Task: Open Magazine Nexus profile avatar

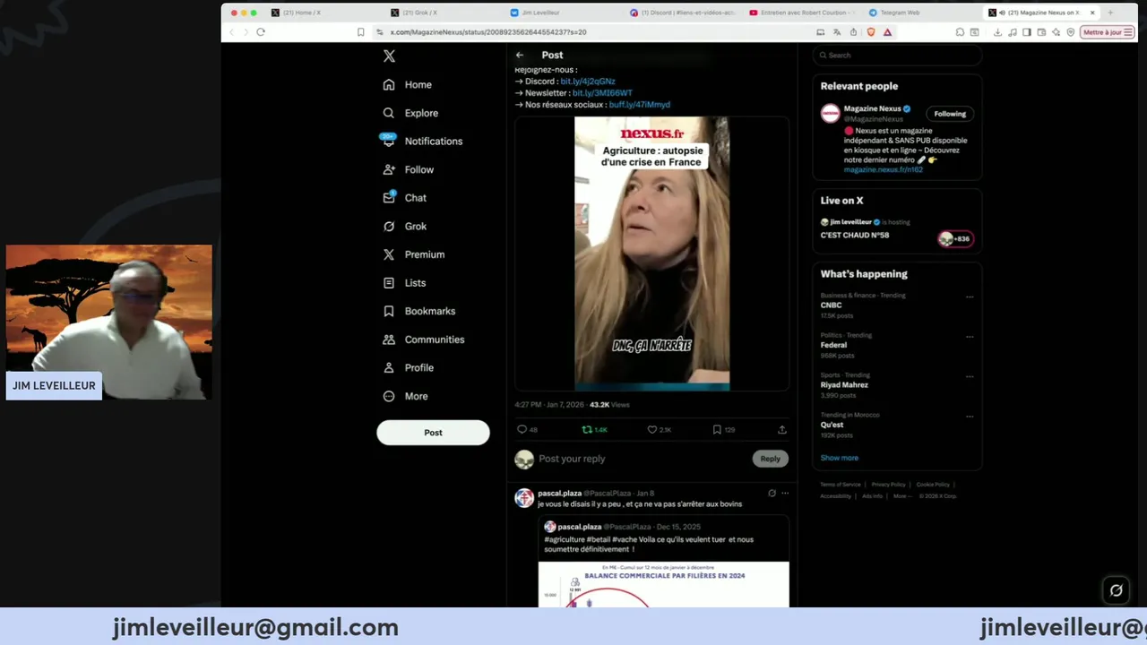Action: (831, 114)
